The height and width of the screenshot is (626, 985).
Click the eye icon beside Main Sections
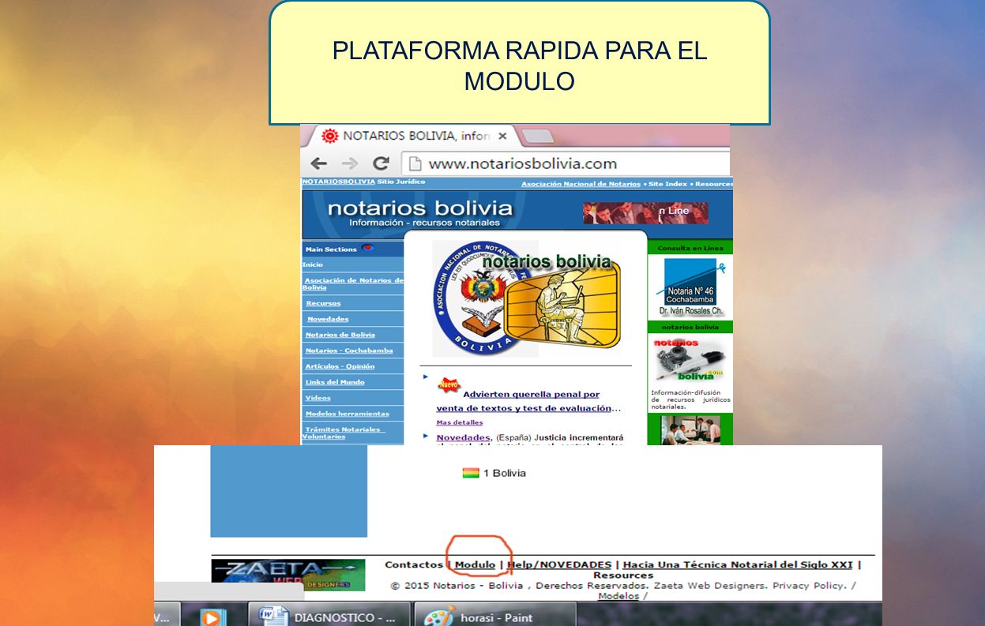(367, 248)
